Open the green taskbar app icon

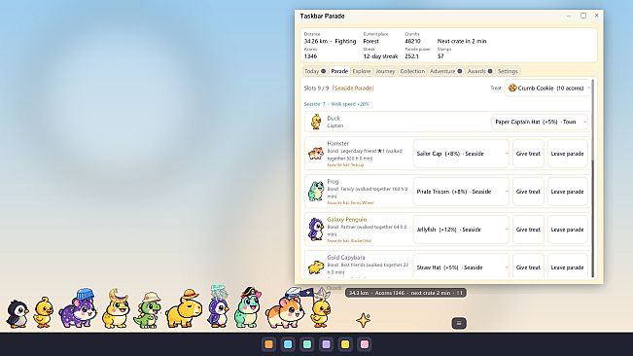tap(307, 344)
